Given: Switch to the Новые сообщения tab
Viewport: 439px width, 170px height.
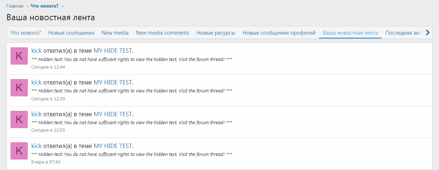Looking at the screenshot, I should [x=71, y=33].
